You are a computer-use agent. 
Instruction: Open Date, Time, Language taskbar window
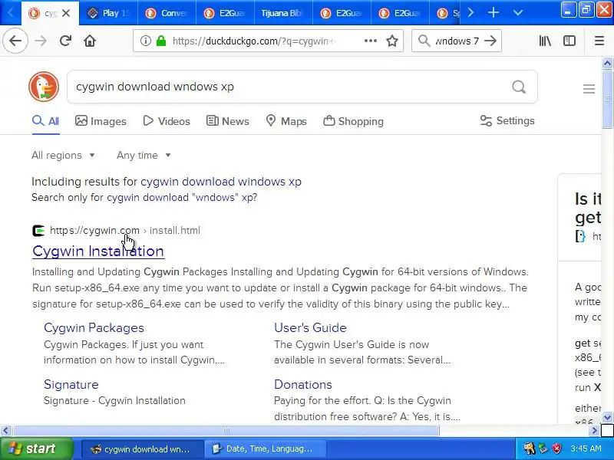click(265, 449)
